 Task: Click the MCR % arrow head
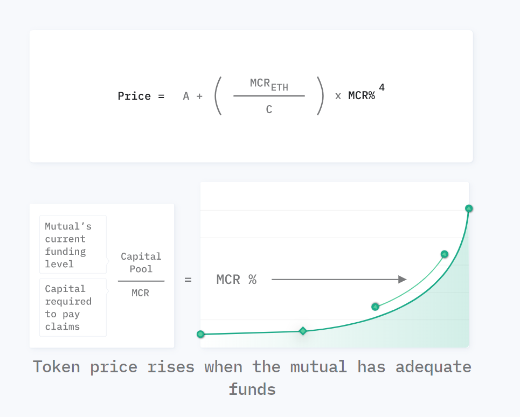[403, 280]
